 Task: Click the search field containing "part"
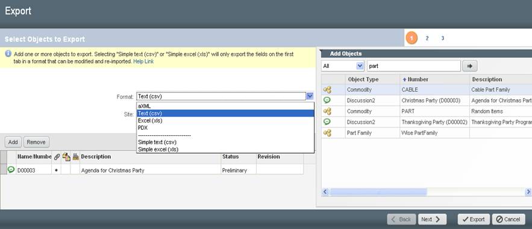[413, 66]
